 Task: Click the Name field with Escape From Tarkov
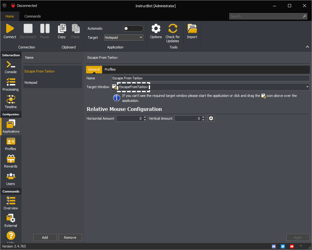point(210,78)
